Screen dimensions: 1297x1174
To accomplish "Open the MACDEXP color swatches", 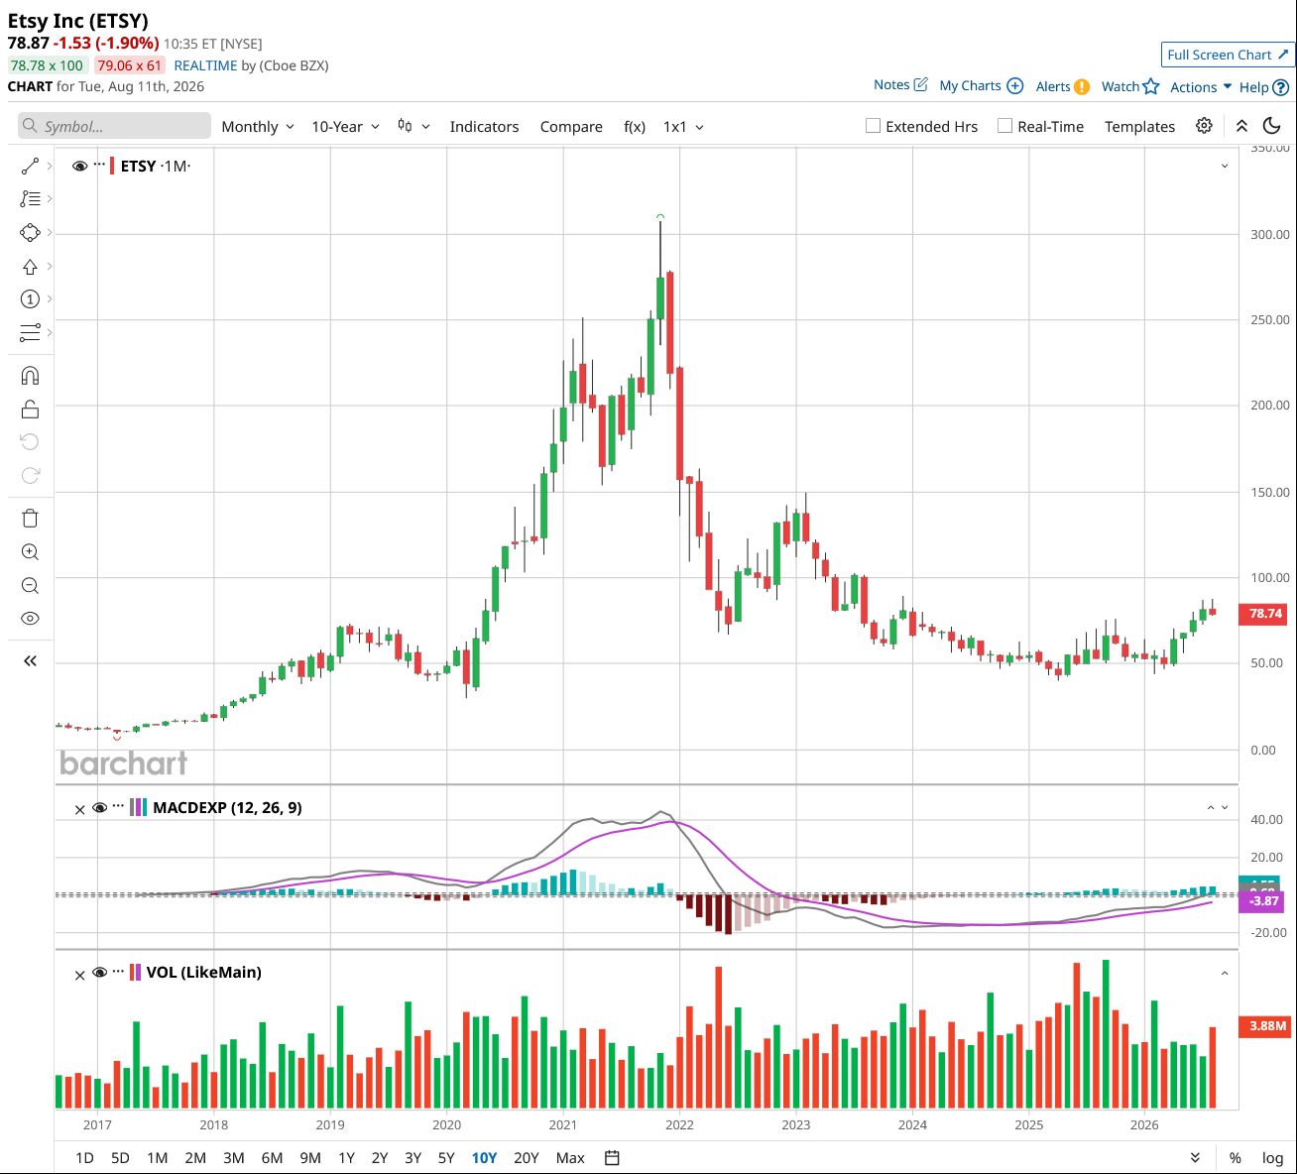I will 139,808.
